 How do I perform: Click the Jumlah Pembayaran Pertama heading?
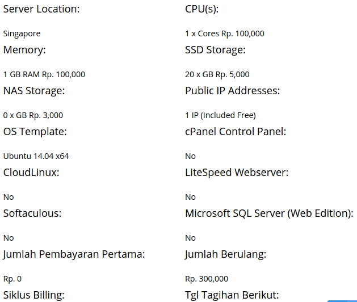[x=74, y=254]
